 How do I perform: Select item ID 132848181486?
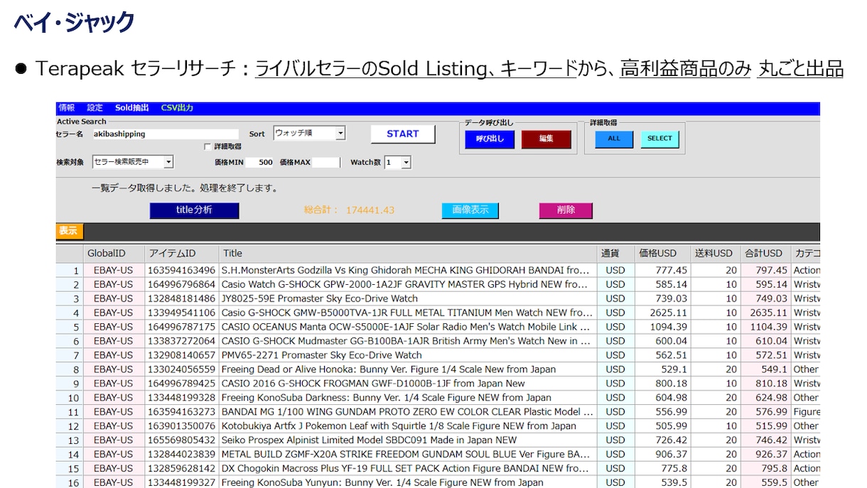pos(181,298)
